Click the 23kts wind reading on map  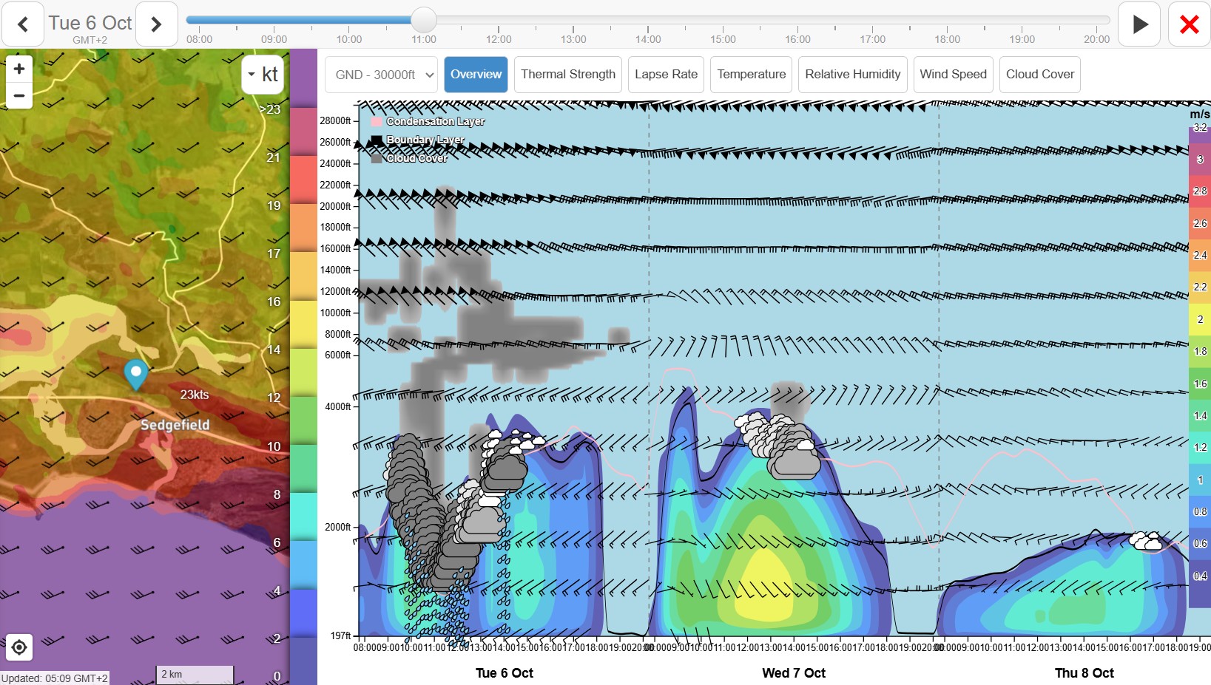(x=195, y=395)
